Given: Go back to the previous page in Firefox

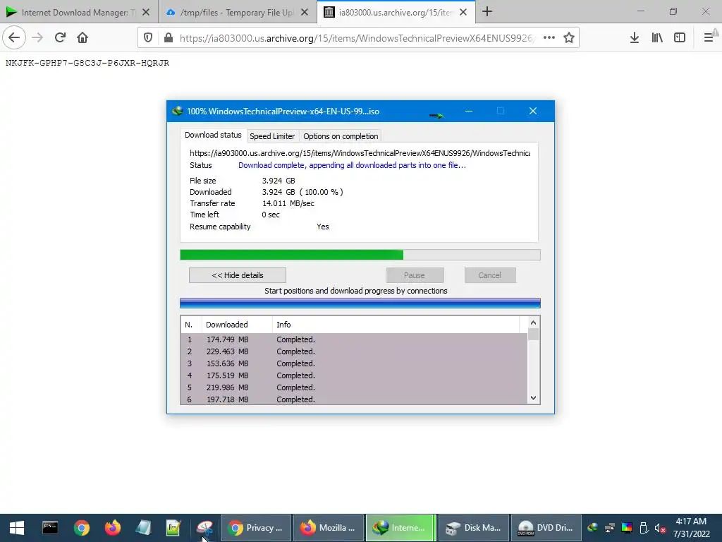Looking at the screenshot, I should pos(14,37).
